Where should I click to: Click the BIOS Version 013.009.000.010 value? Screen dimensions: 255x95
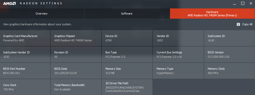coord(219,57)
